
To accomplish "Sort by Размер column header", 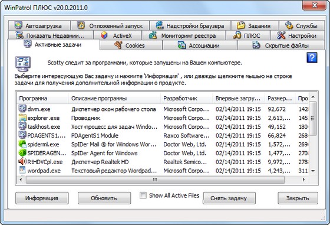I will click(280, 98).
